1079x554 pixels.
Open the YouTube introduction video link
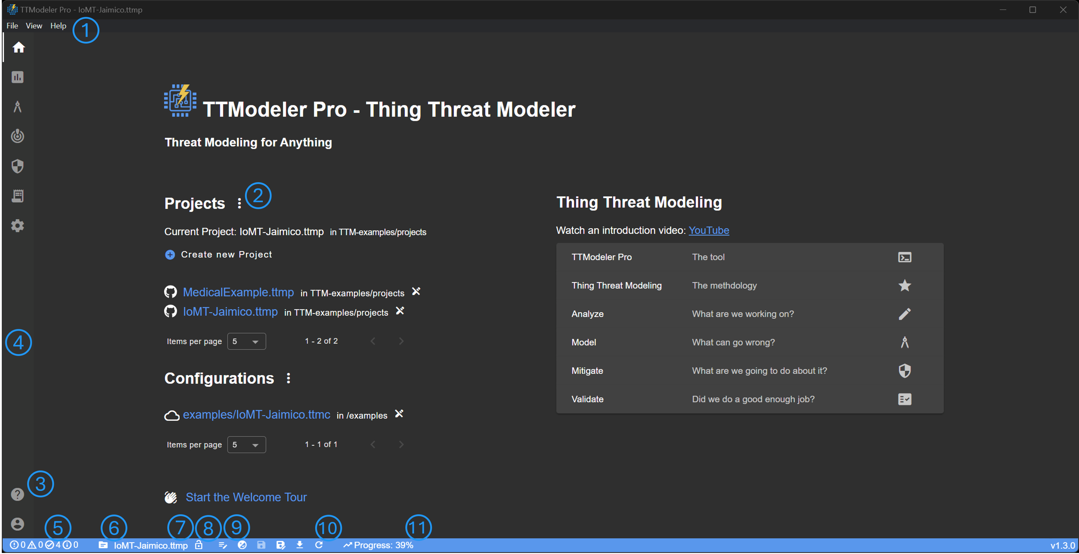click(709, 230)
